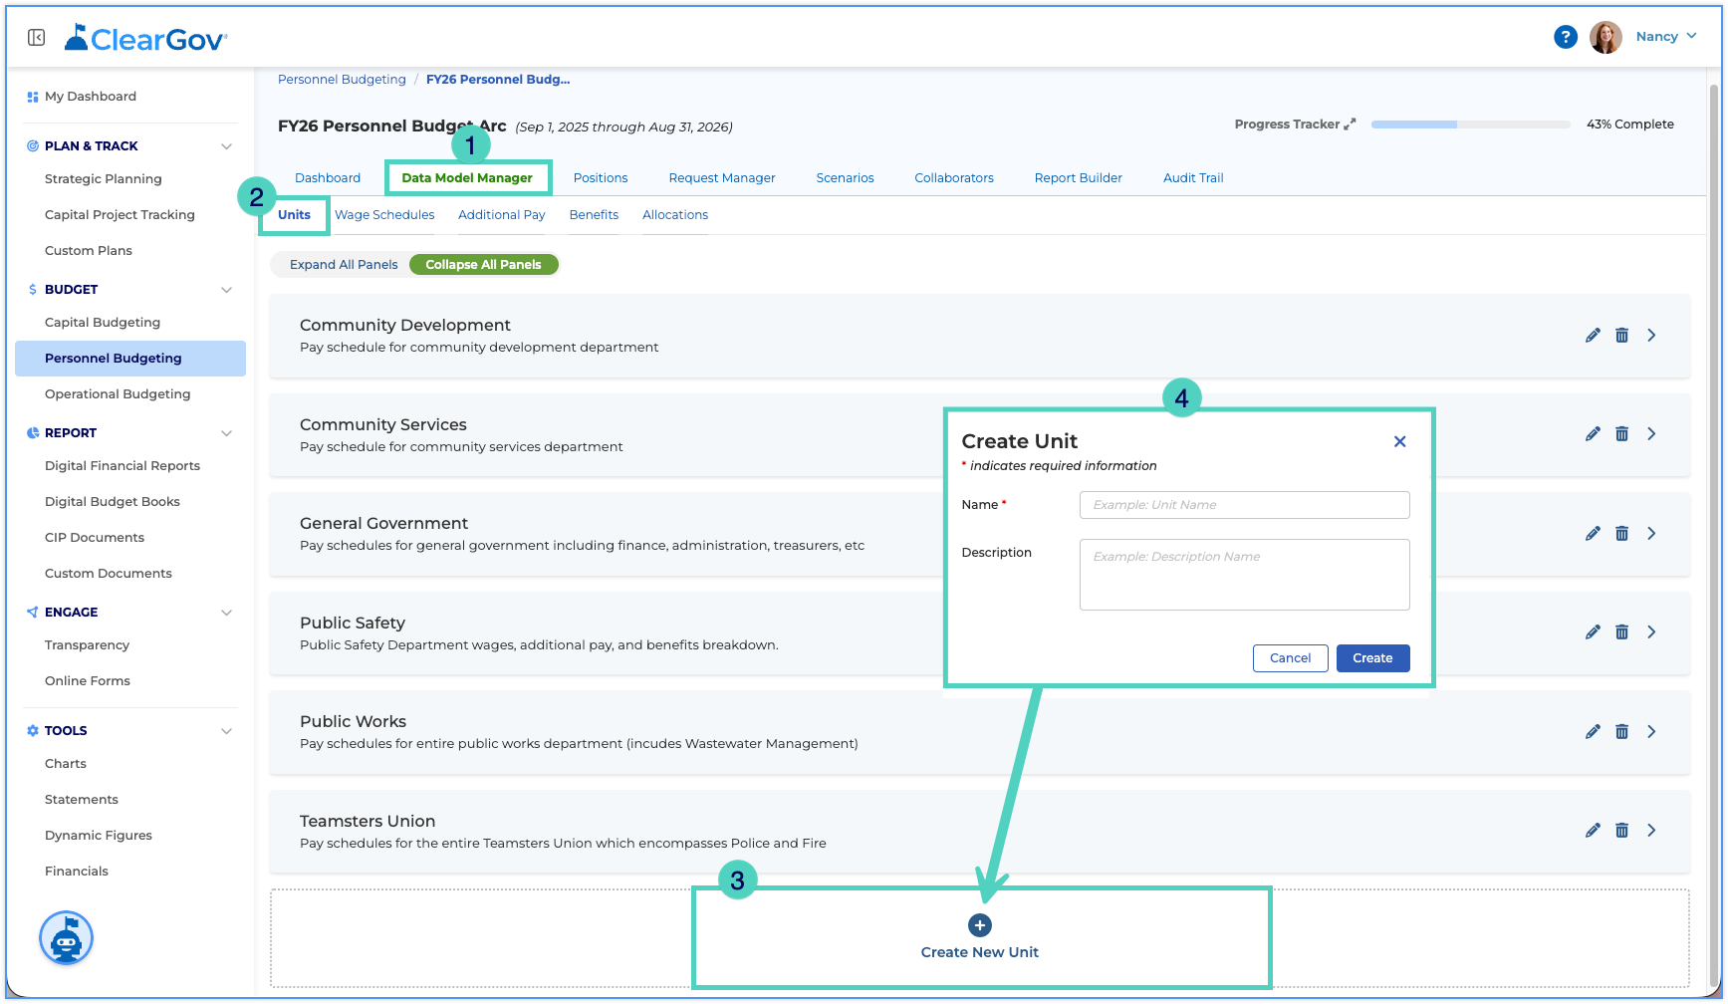Click the plus icon to create new unit
The image size is (1728, 1004).
980,925
